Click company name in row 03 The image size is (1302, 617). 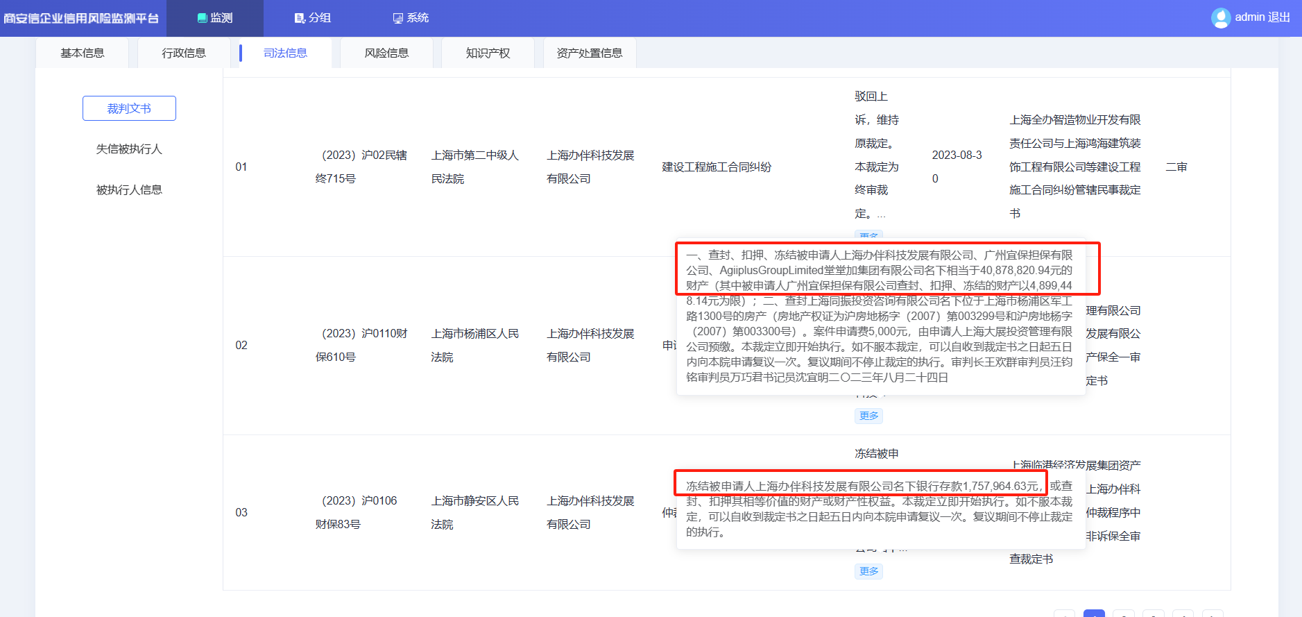tap(590, 513)
